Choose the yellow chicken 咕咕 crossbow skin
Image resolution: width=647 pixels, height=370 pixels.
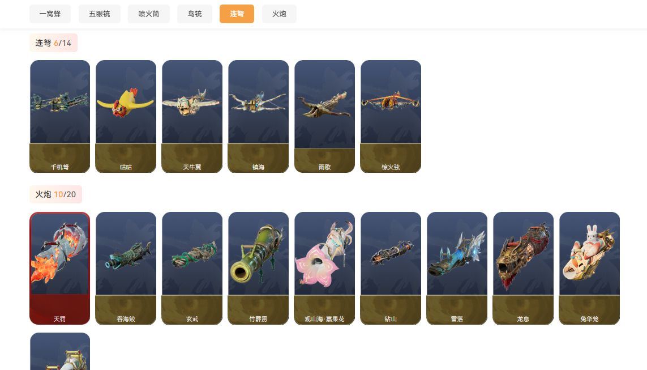[x=126, y=117]
